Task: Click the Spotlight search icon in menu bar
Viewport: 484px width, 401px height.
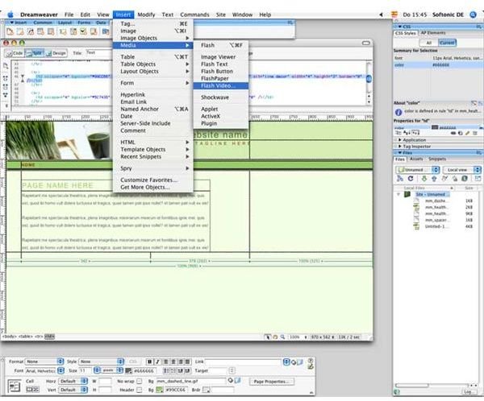Action: (473, 14)
